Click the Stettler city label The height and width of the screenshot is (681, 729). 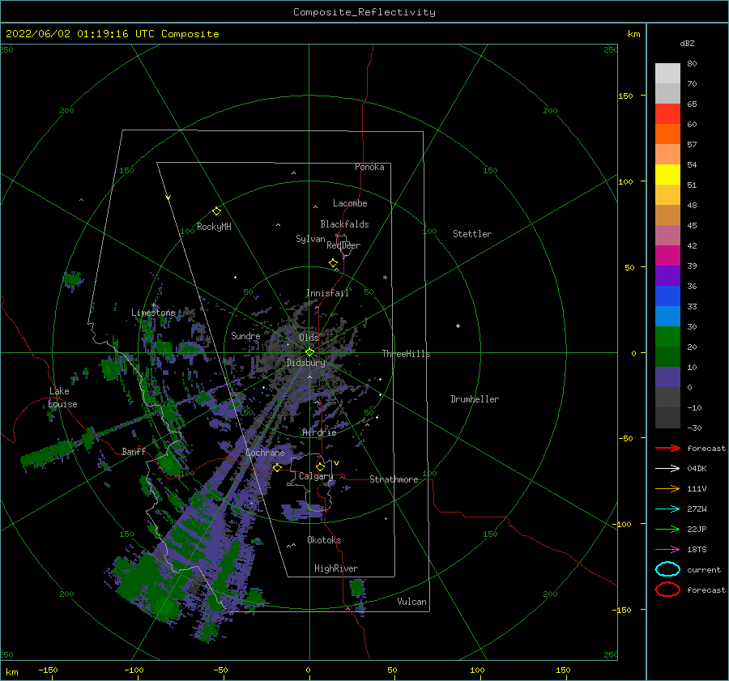pos(472,234)
